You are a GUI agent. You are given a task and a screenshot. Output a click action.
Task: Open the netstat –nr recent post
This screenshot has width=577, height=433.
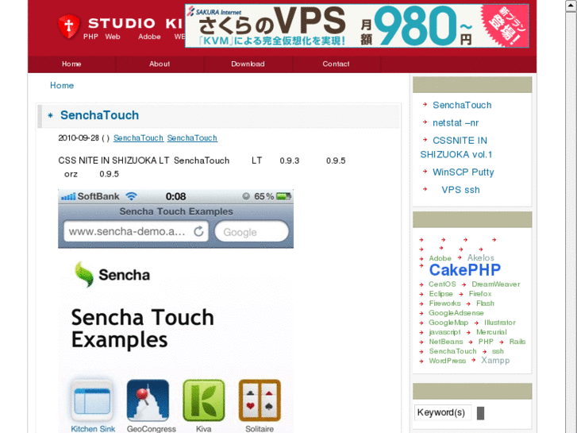pos(456,122)
